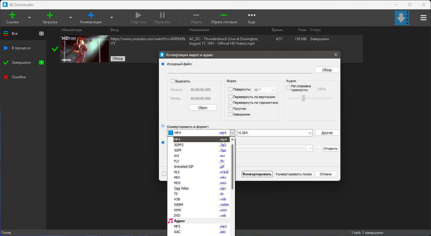Enable the Вырезать checkbox
Viewport: 431px width, 236px height.
coord(173,81)
